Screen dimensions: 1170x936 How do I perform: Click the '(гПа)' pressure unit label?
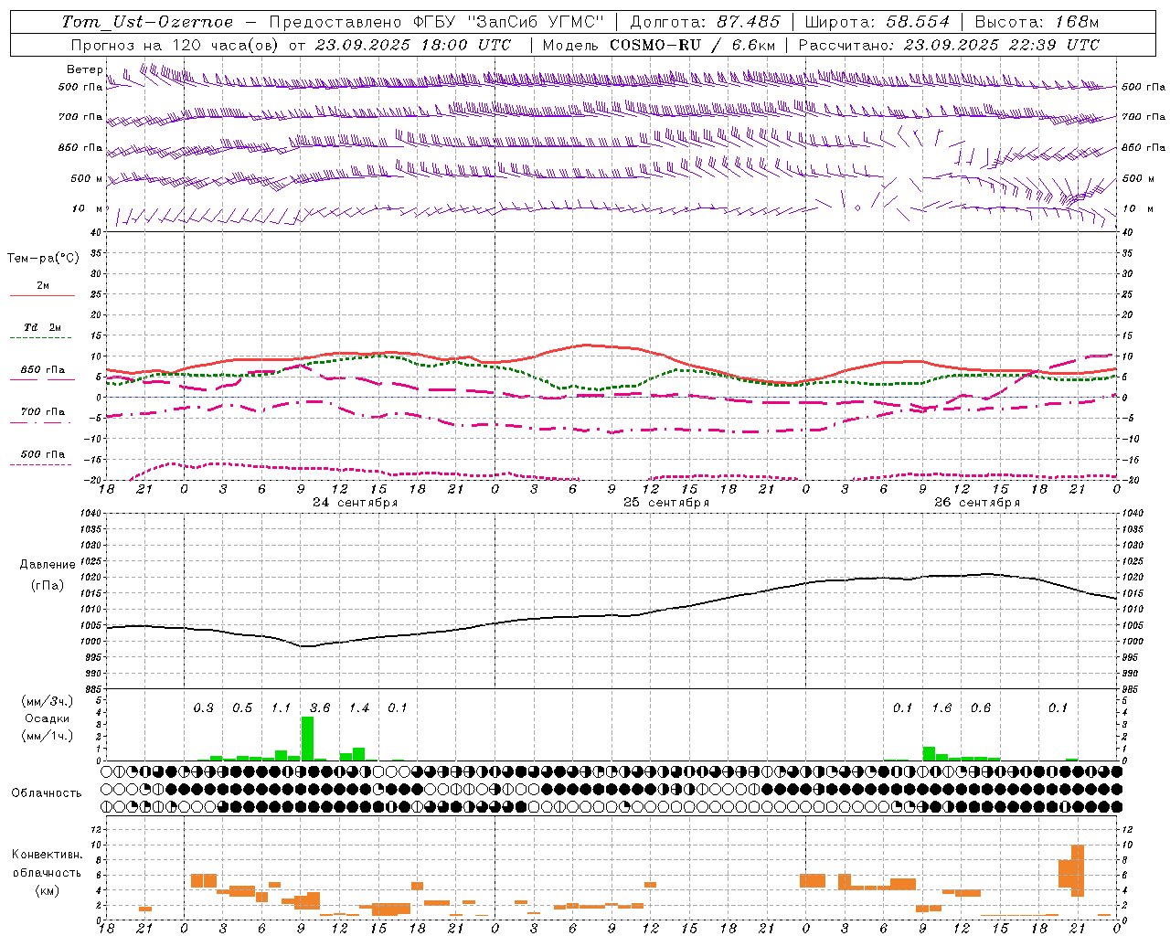pyautogui.click(x=48, y=586)
